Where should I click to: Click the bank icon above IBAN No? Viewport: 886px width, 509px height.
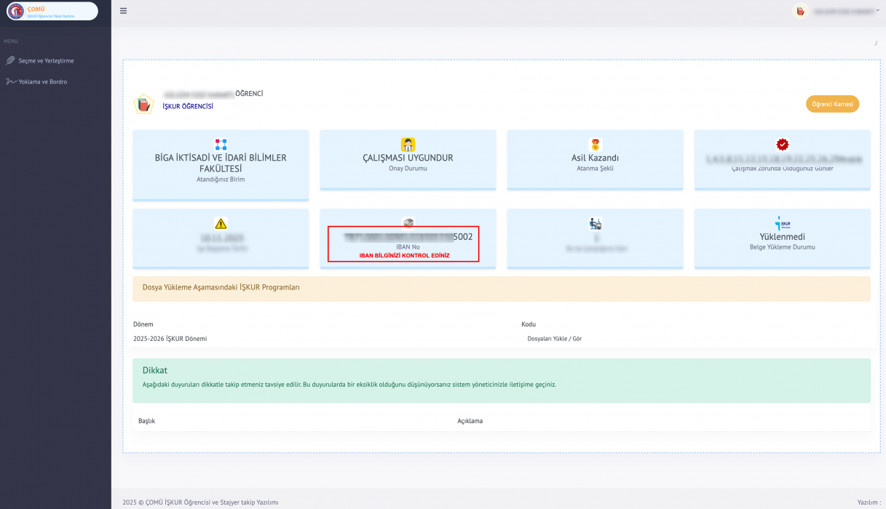point(408,223)
